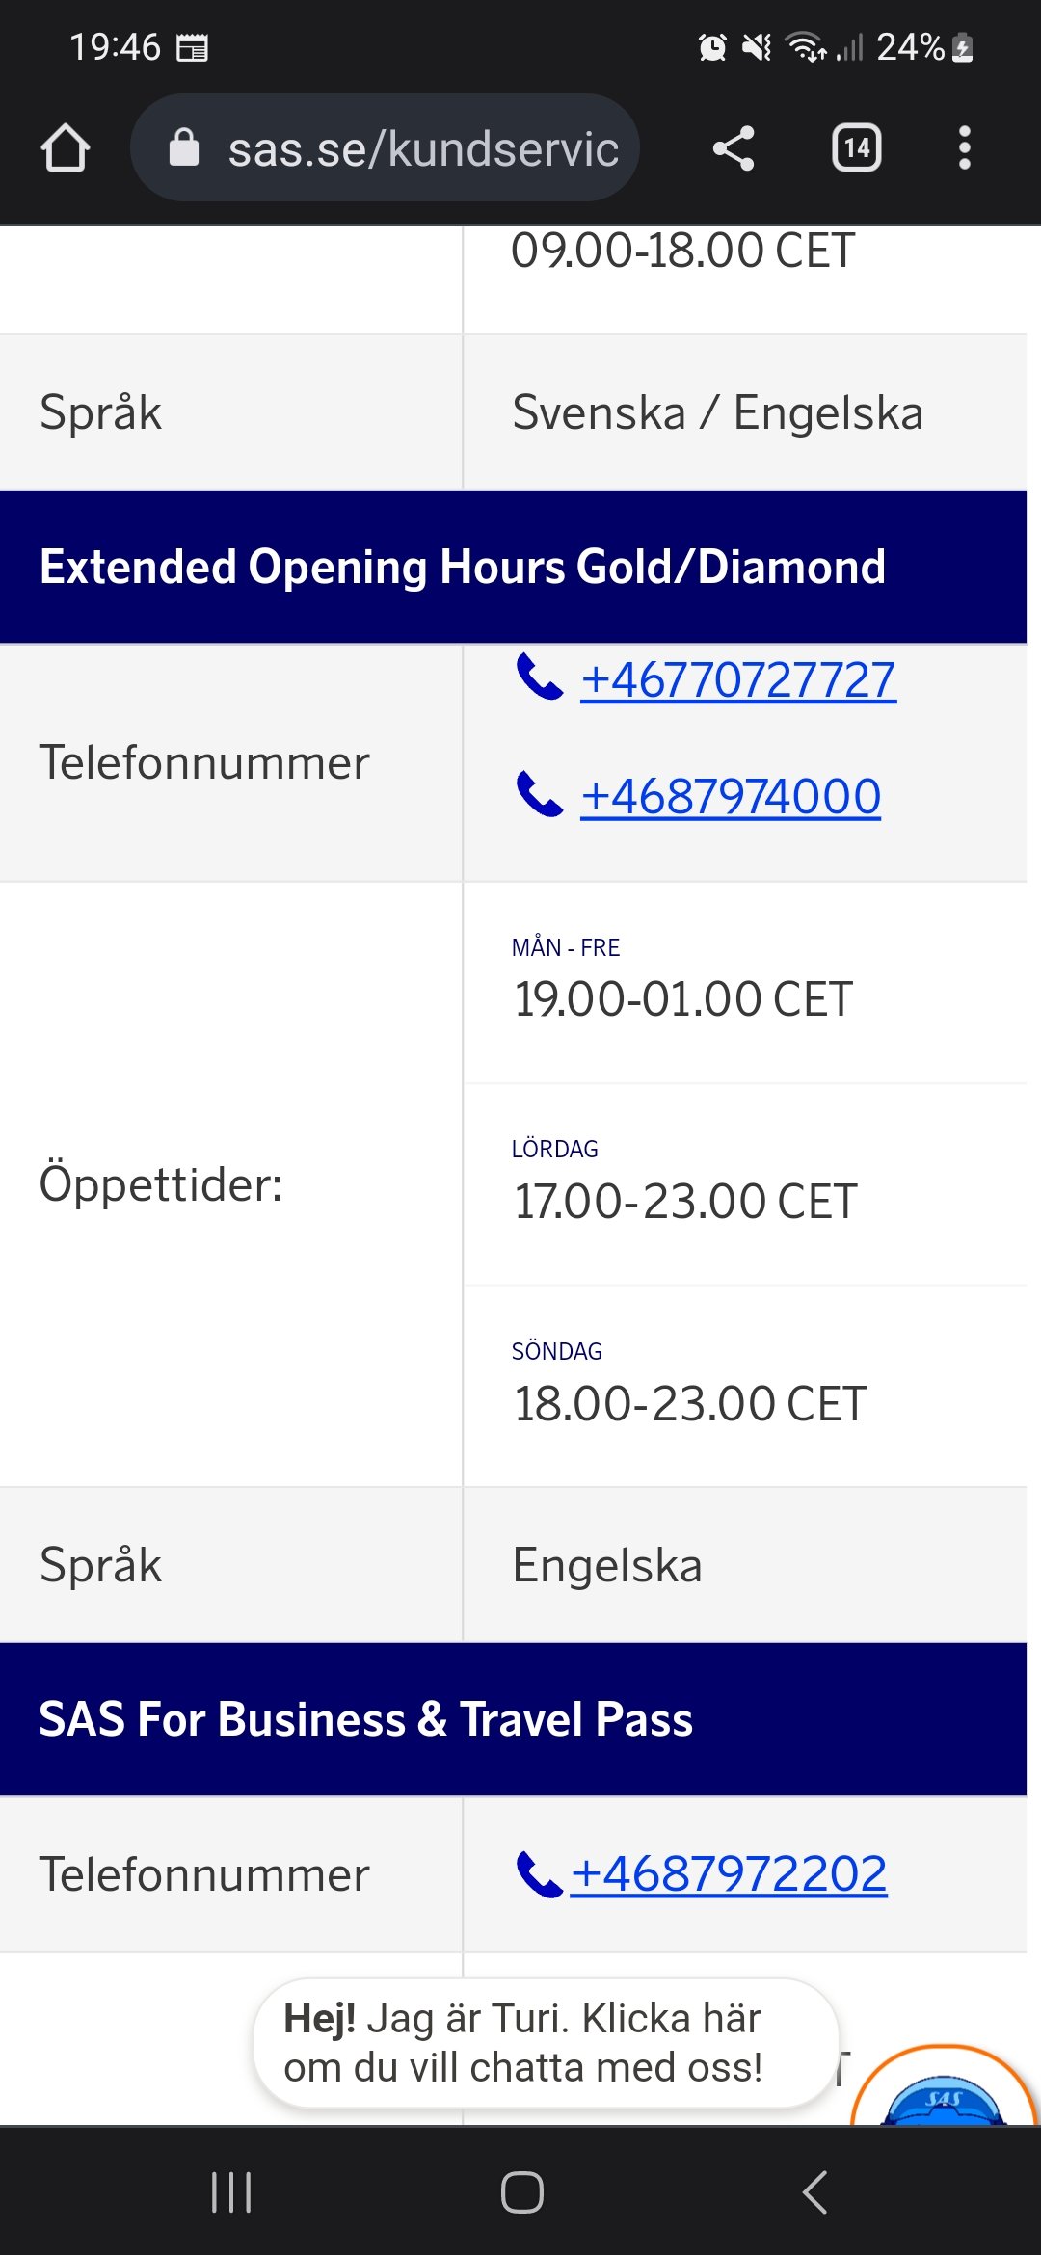
Task: Tap phone icon beside +46770727727
Action: coord(539,676)
